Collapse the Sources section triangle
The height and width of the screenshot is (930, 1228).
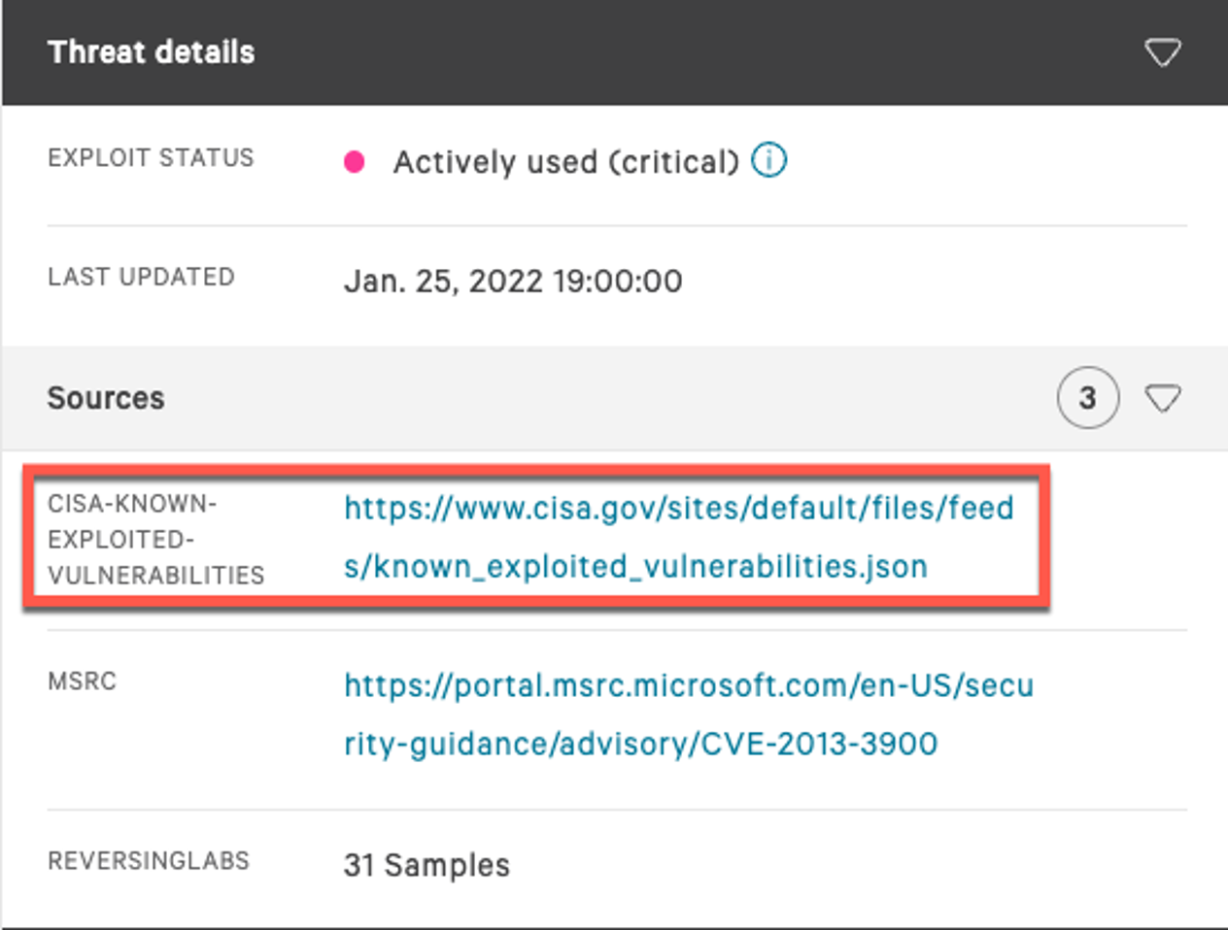click(x=1162, y=398)
